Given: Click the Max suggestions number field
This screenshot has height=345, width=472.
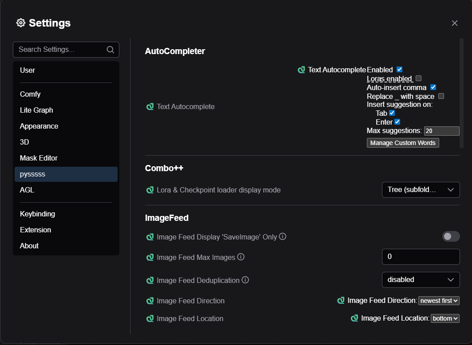Looking at the screenshot, I should (441, 131).
